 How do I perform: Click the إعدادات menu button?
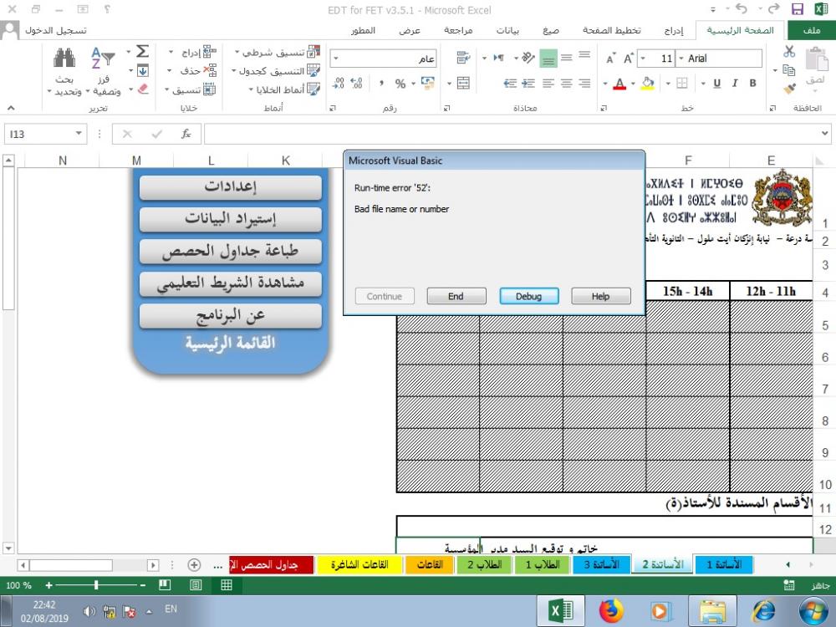231,186
